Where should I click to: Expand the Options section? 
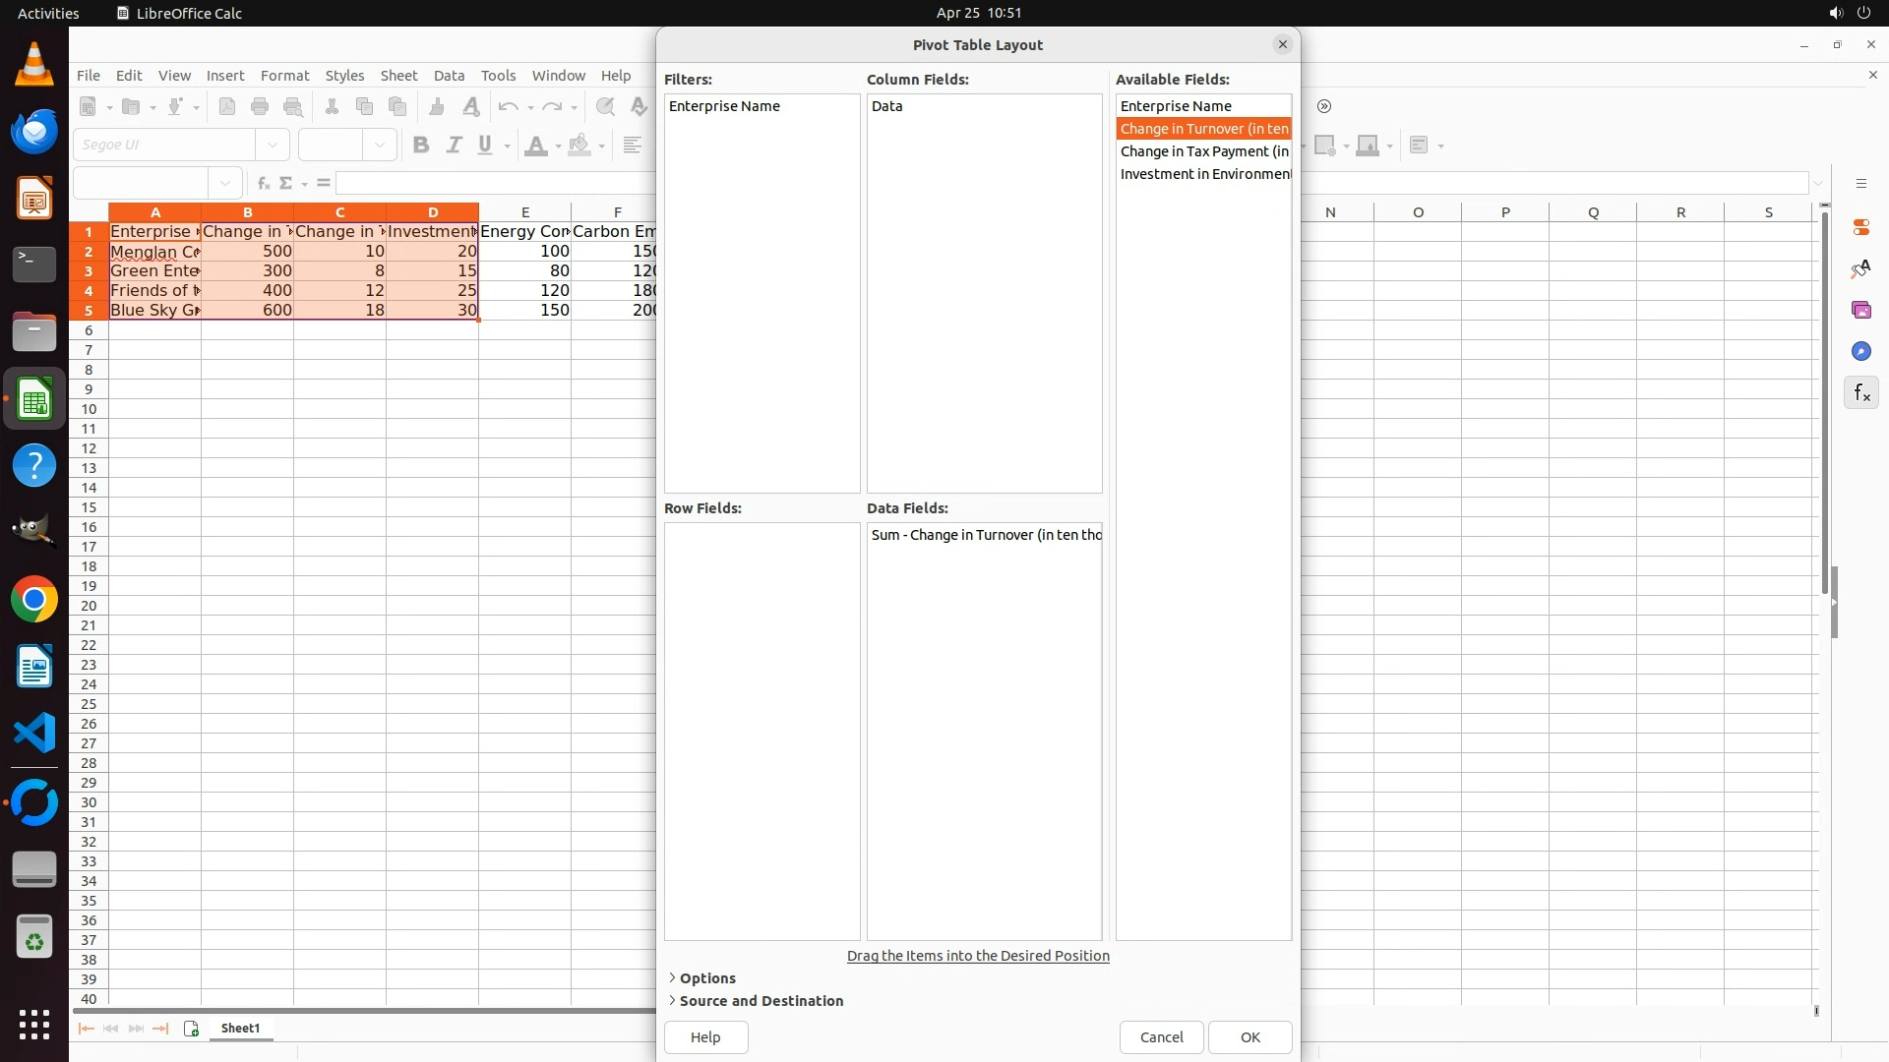click(706, 978)
